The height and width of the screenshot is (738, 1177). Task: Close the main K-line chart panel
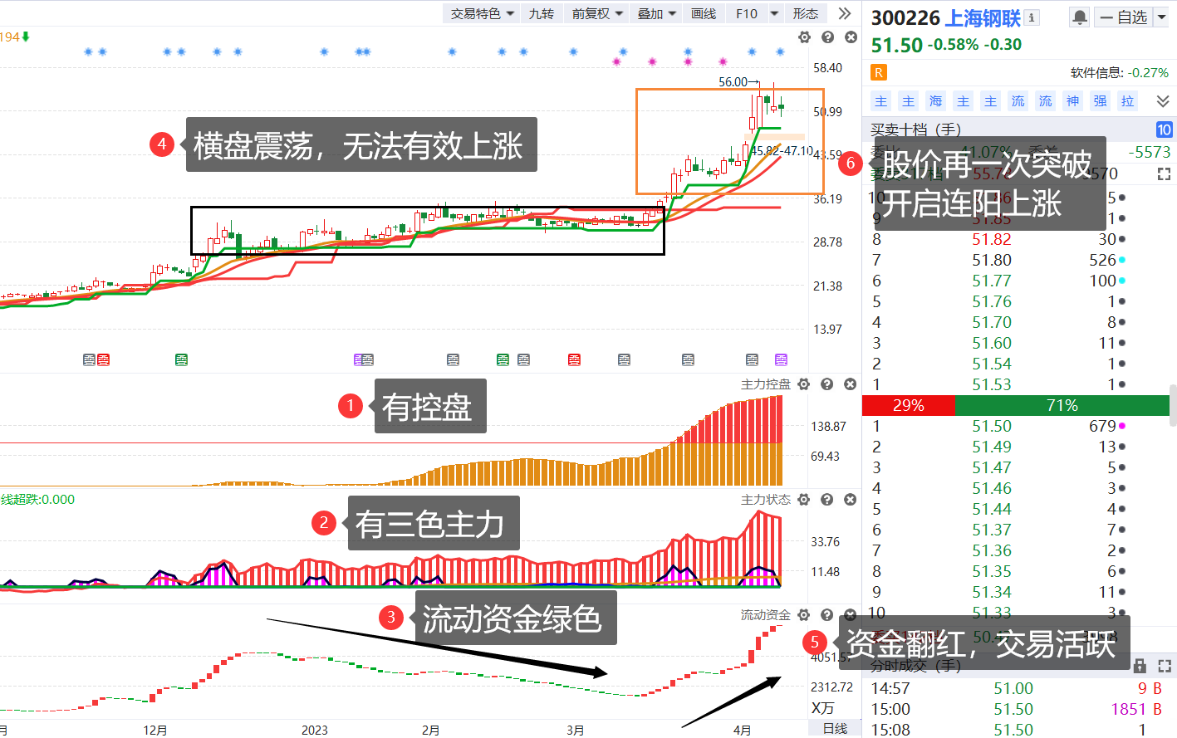point(851,37)
